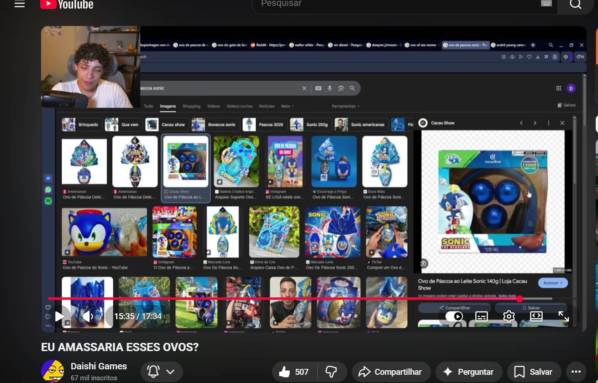
Task: Click the magnifying glass search button
Action: 575,5
